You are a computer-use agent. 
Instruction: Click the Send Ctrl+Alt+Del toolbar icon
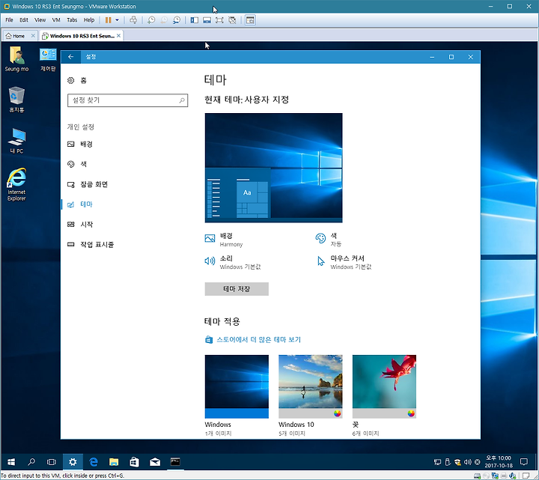[133, 20]
